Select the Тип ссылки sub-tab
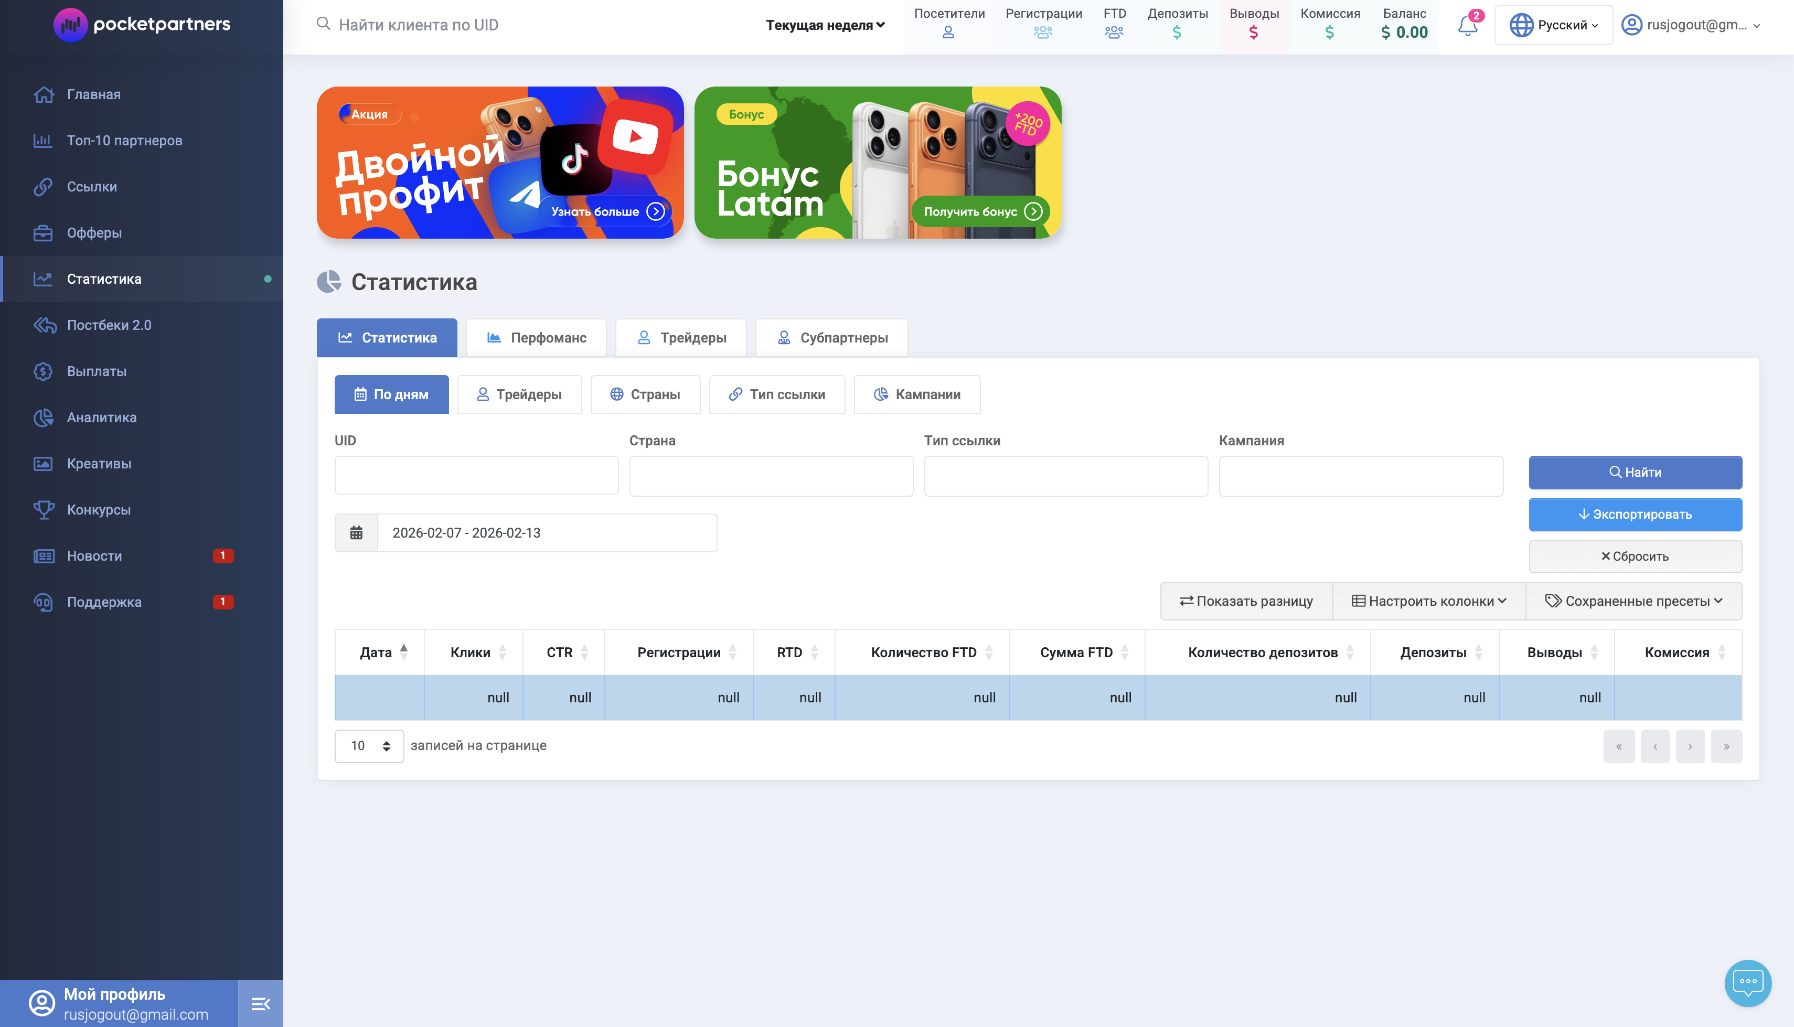Screen dimensions: 1794x1027 pyautogui.click(x=777, y=394)
